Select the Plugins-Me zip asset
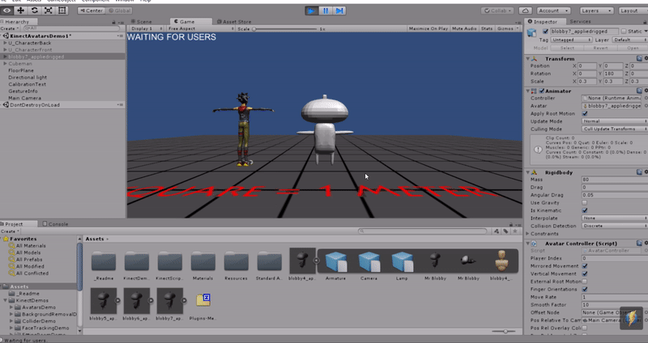Screen dimensions: 648x343 [x=203, y=300]
